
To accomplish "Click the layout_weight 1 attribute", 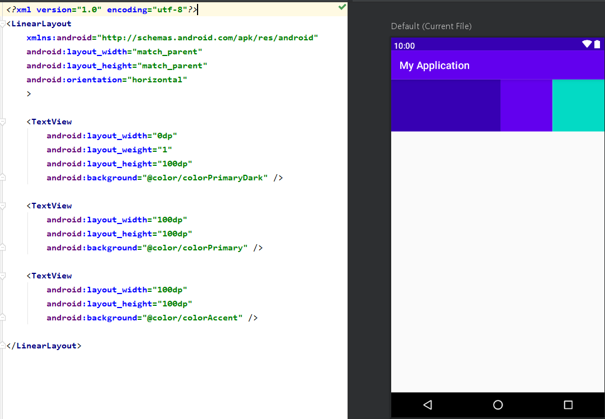I will tap(109, 150).
